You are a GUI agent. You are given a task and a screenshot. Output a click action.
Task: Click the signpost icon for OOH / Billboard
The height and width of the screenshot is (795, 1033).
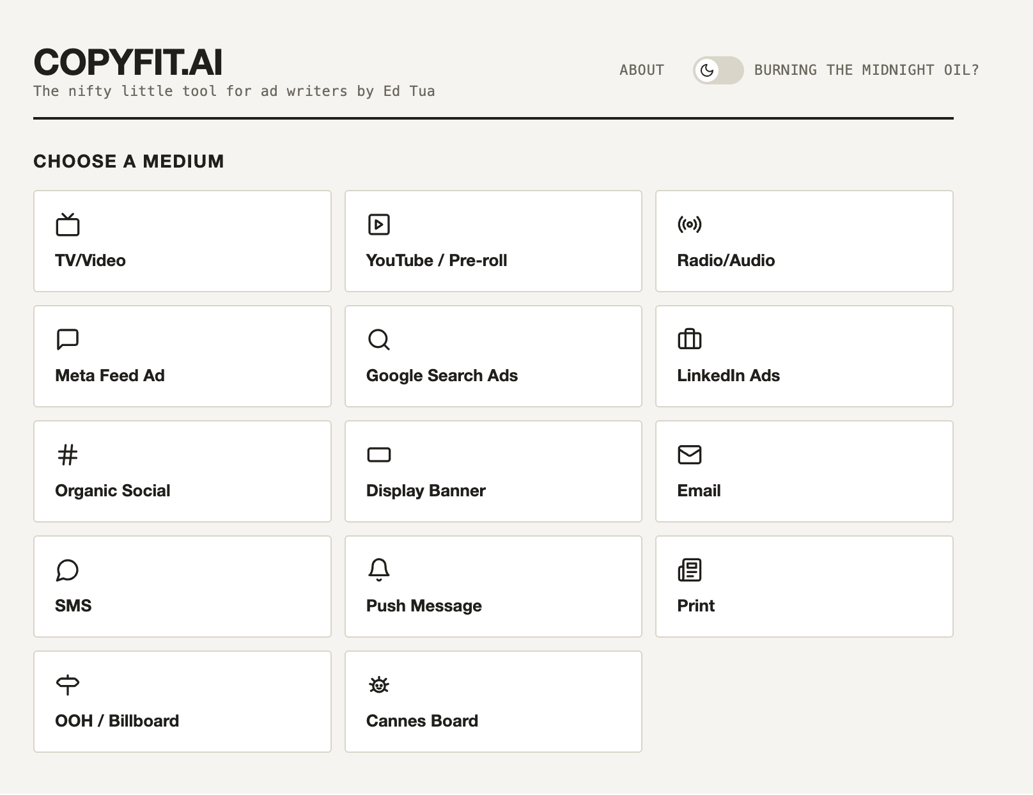(x=68, y=685)
